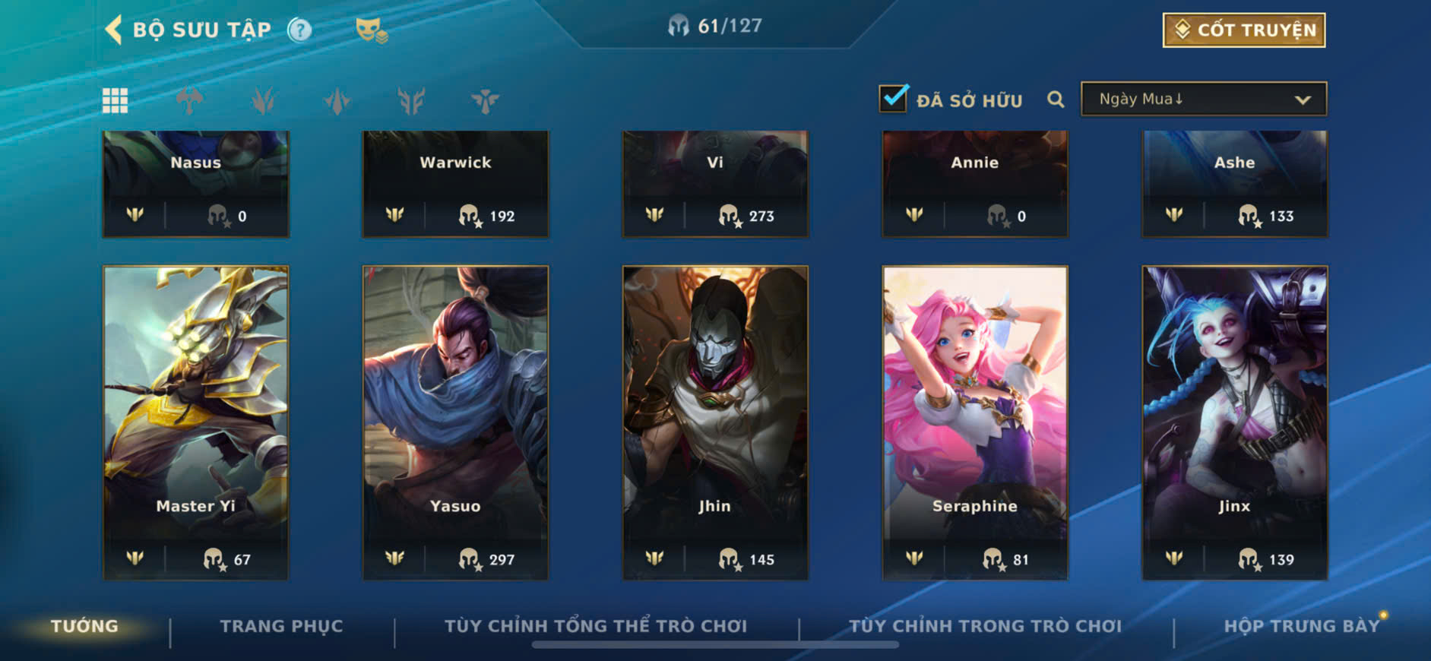Select the Seraphine champion card
The image size is (1431, 661).
click(x=975, y=422)
